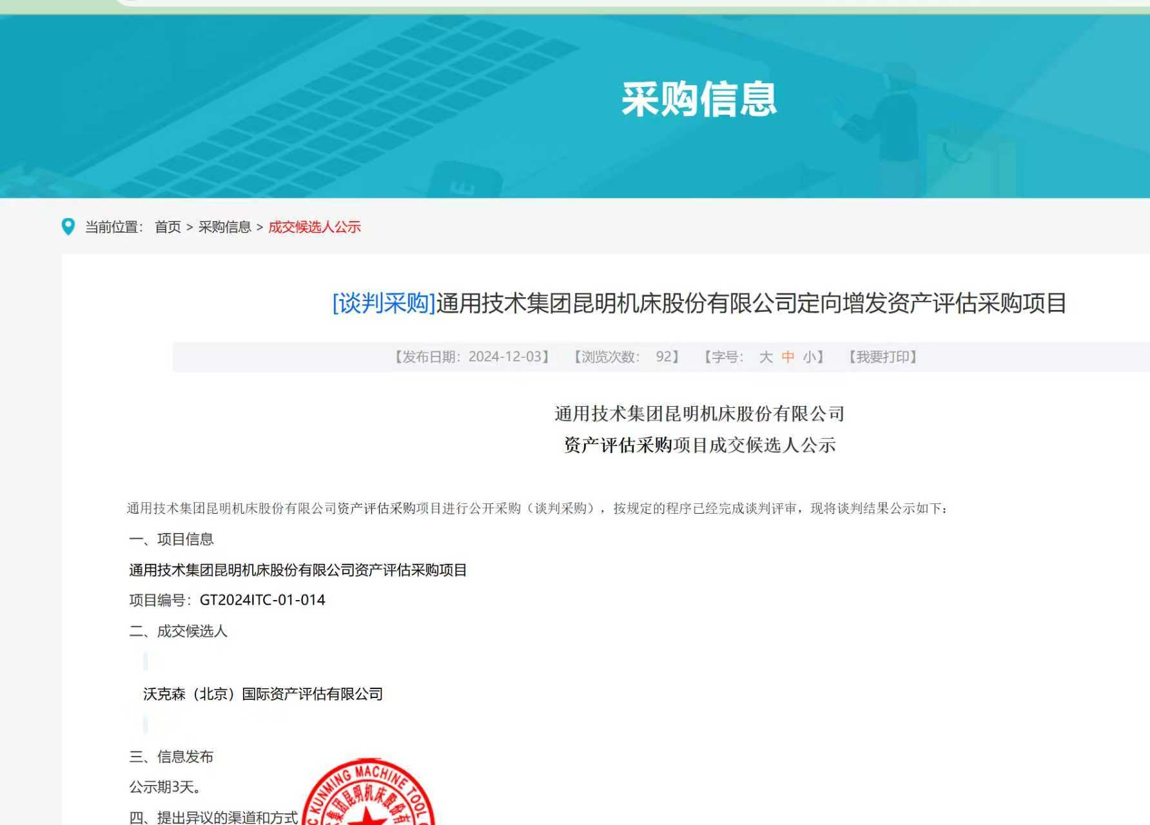1150x825 pixels.
Task: Click view count 92
Action: coord(663,357)
